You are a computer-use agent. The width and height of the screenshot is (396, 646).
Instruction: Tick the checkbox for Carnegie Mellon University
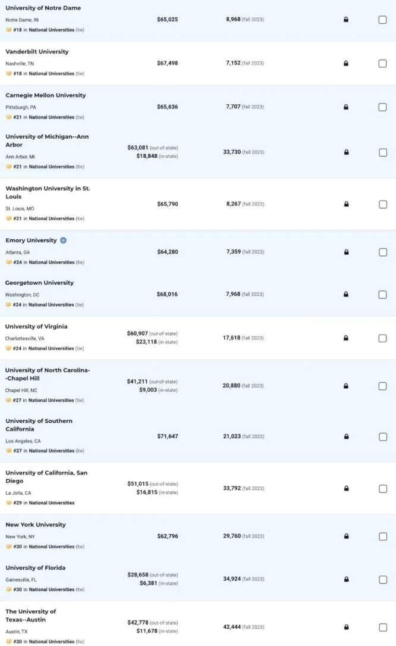[x=382, y=107]
